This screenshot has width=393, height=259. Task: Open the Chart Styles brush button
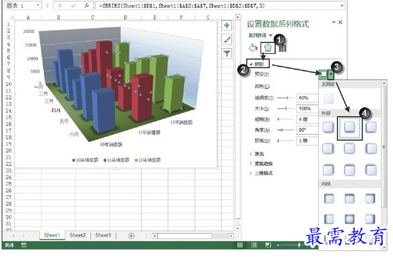(x=226, y=39)
